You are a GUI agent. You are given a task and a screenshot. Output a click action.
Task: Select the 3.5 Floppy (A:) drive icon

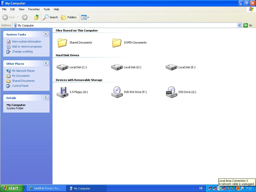point(62,92)
